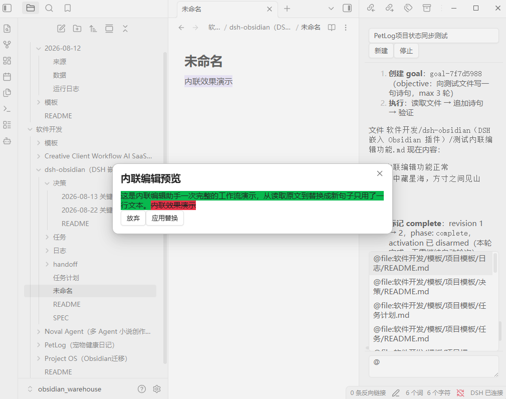506x399 pixels.
Task: Click the 放弃 button
Action: pos(133,218)
